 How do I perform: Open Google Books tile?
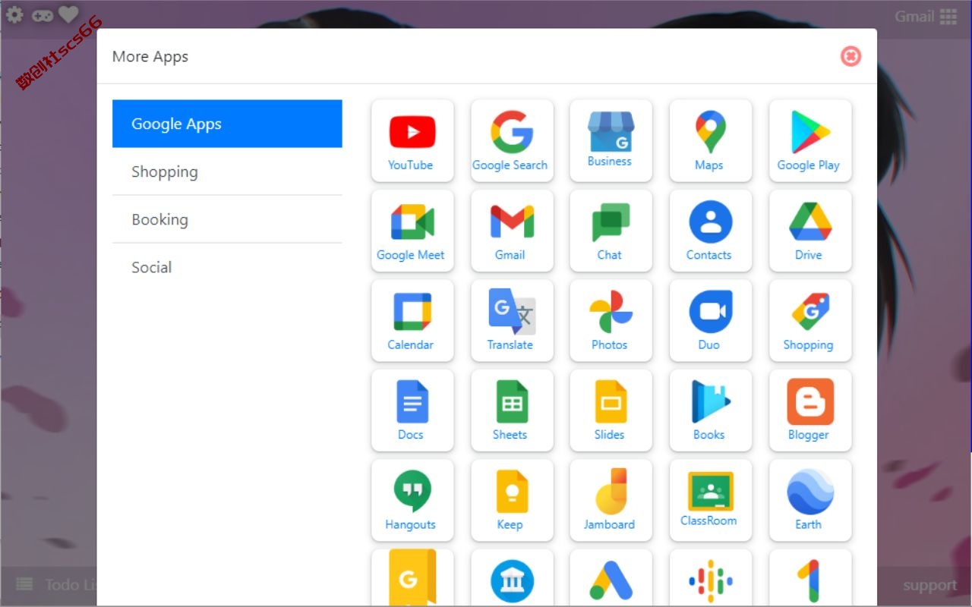[x=711, y=410]
